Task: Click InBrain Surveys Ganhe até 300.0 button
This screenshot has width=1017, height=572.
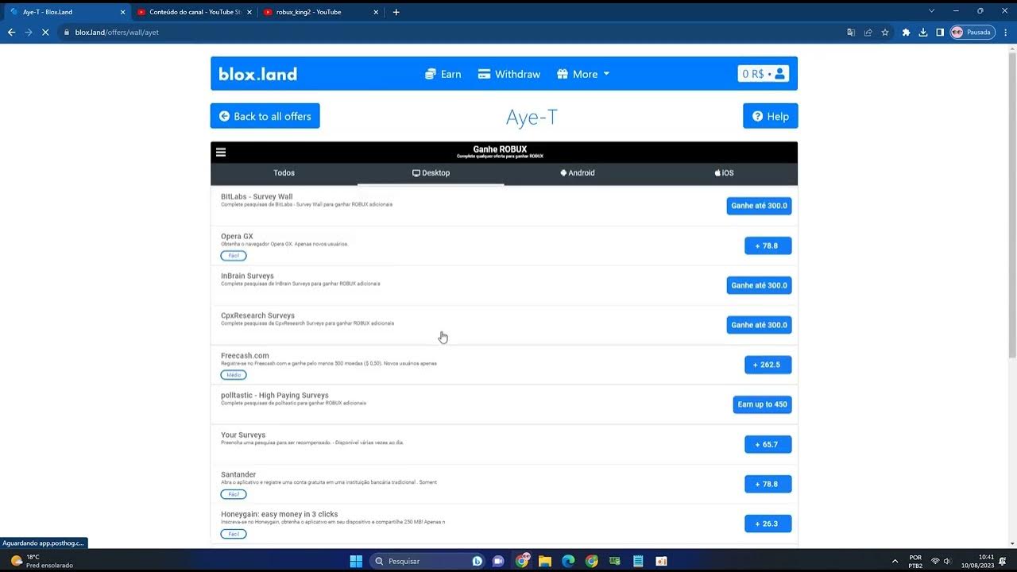Action: click(759, 285)
